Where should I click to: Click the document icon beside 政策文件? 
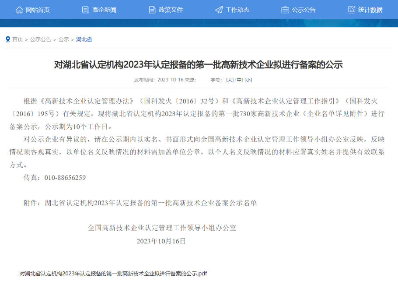pyautogui.click(x=152, y=10)
